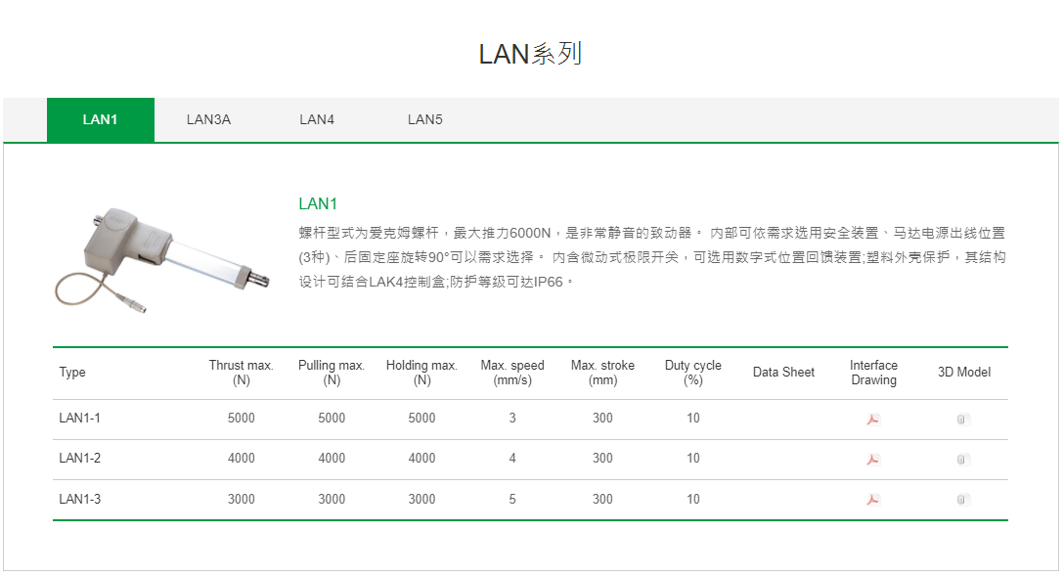Click the Duty cycle (%) column header
1064x576 pixels.
[x=692, y=373]
